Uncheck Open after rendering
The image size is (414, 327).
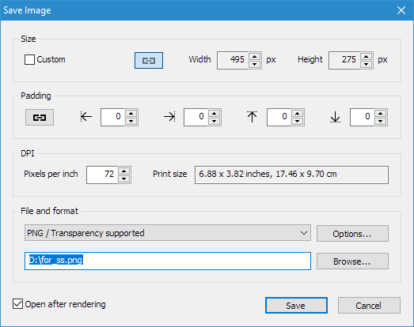[x=17, y=304]
